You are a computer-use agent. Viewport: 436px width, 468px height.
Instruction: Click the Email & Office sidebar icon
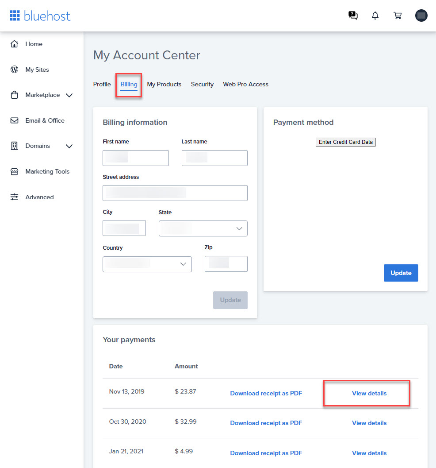15,120
